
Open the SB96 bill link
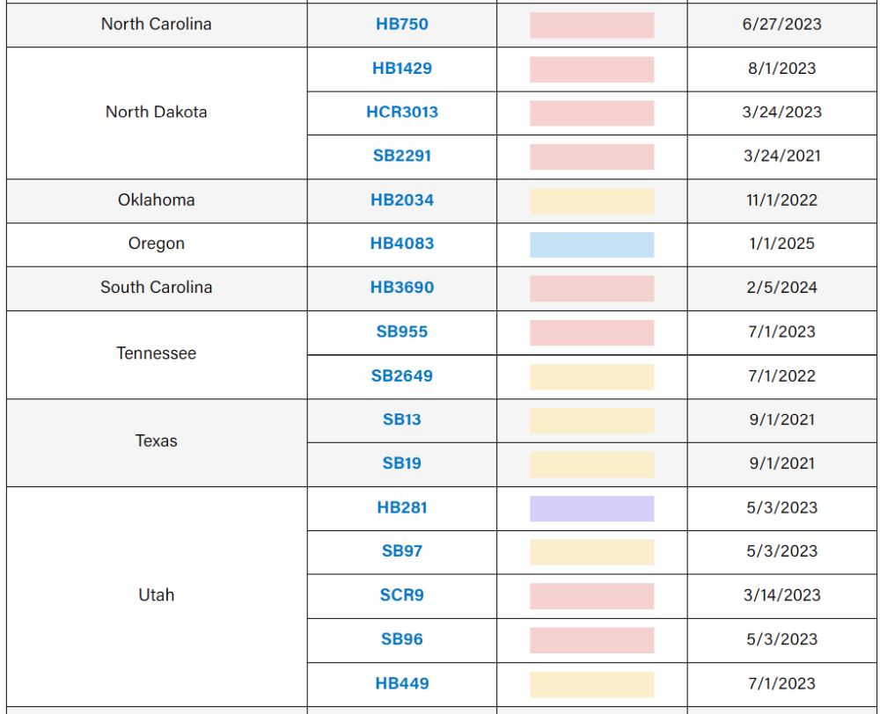click(402, 639)
